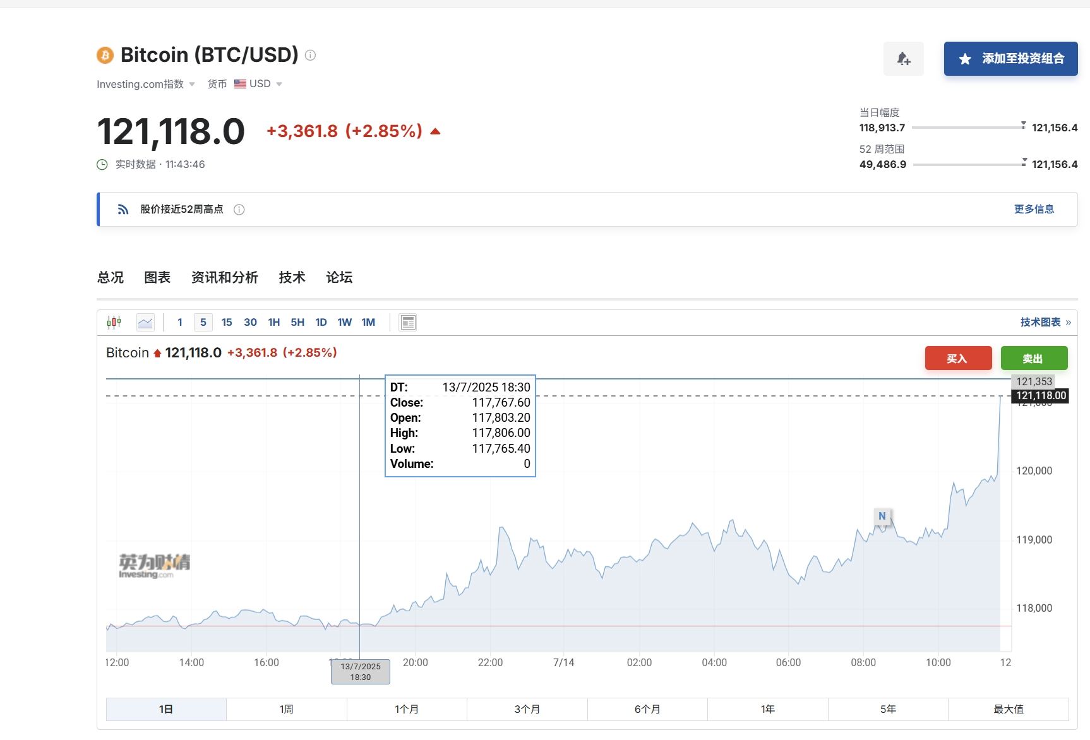This screenshot has width=1090, height=740.
Task: Open the 总况 tab
Action: (x=111, y=277)
